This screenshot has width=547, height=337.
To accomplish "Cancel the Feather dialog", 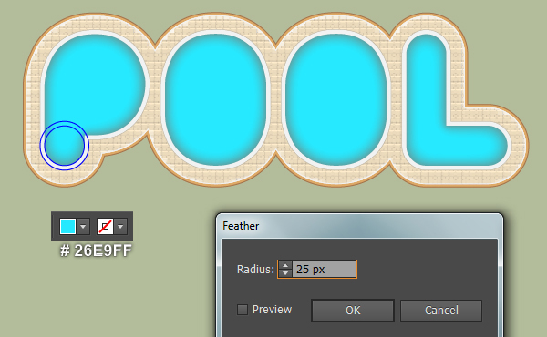I will coord(441,311).
